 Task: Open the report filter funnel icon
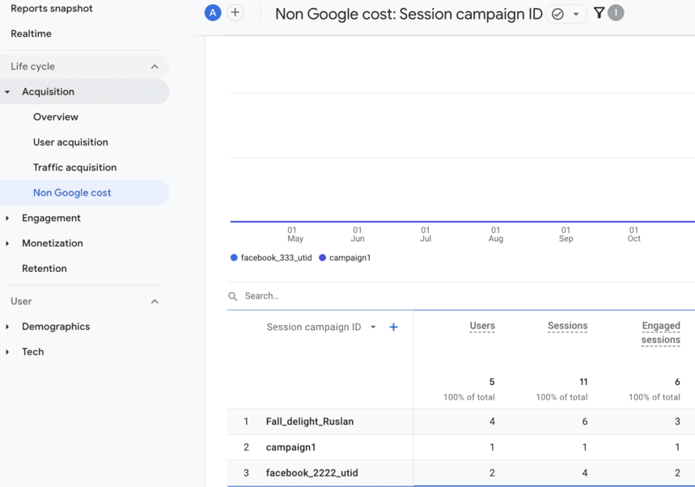[600, 13]
